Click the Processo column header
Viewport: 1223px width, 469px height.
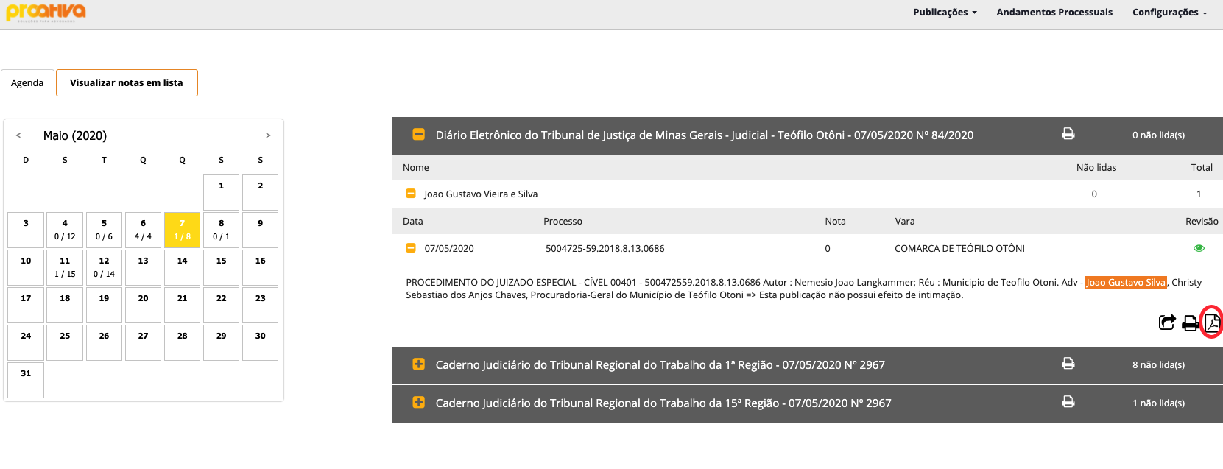(563, 222)
